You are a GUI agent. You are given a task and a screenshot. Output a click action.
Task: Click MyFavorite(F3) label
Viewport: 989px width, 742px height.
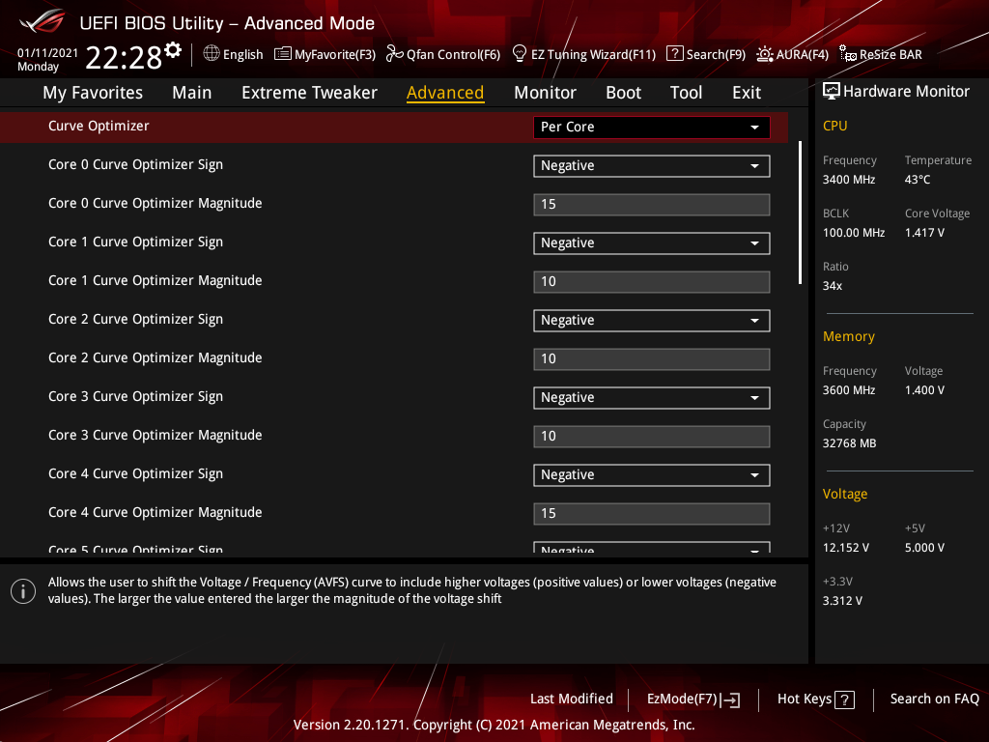pos(335,55)
